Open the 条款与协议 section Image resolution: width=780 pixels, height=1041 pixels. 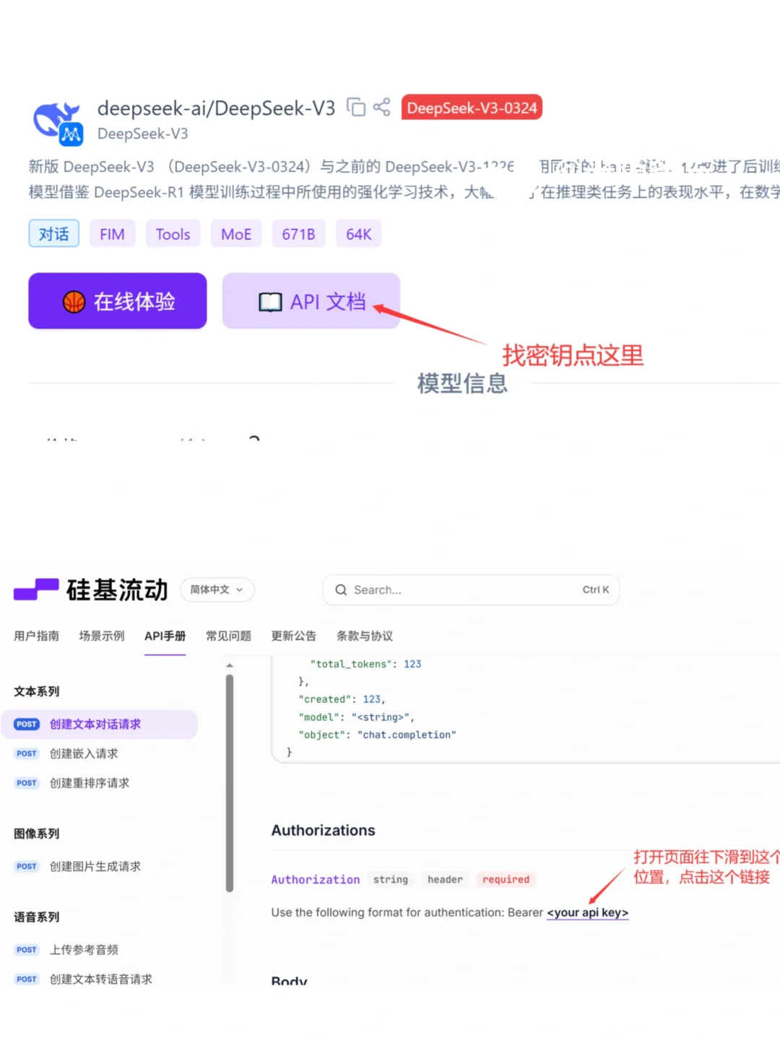pyautogui.click(x=364, y=636)
